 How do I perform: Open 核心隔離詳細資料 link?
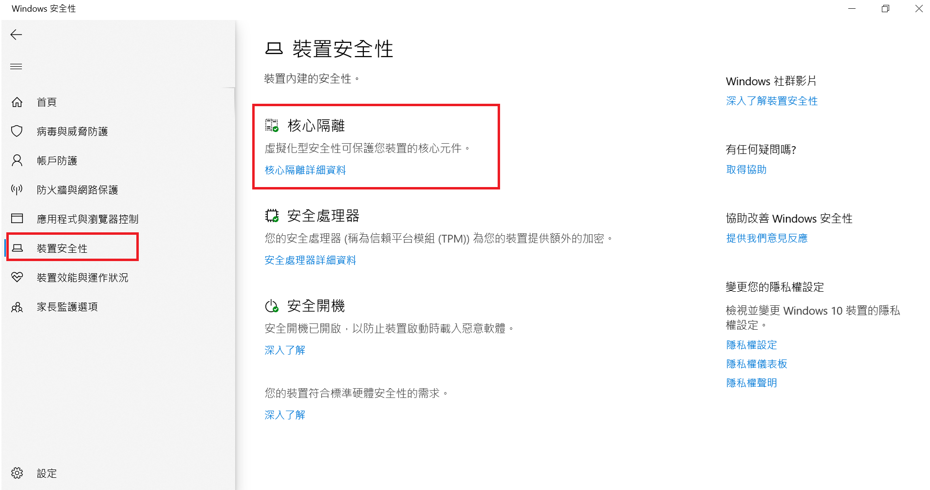point(305,170)
